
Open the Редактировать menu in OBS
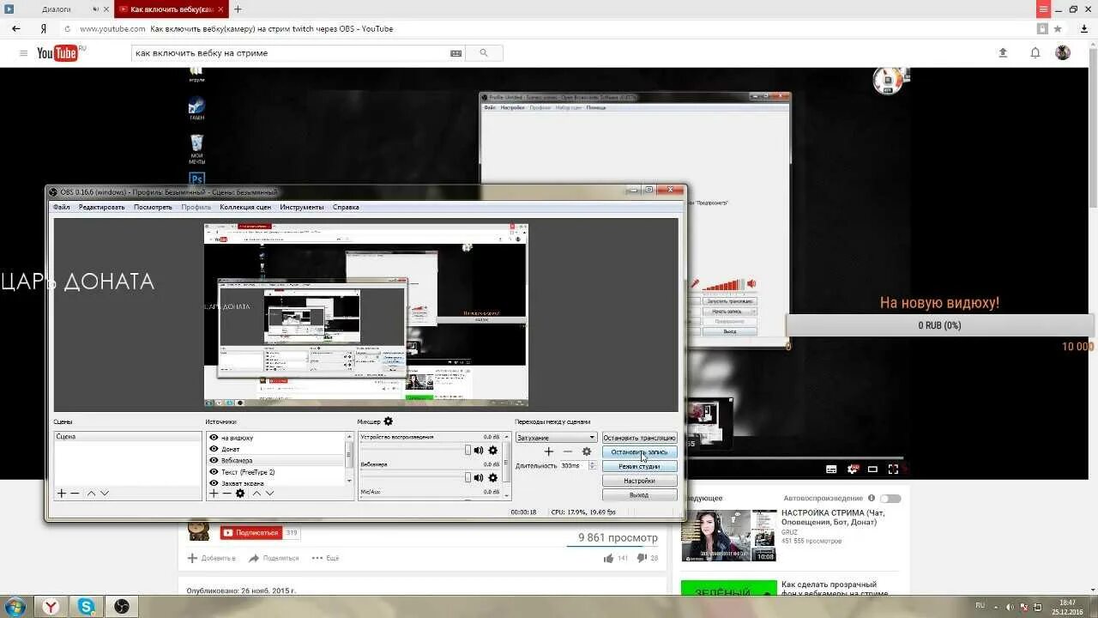pyautogui.click(x=101, y=207)
